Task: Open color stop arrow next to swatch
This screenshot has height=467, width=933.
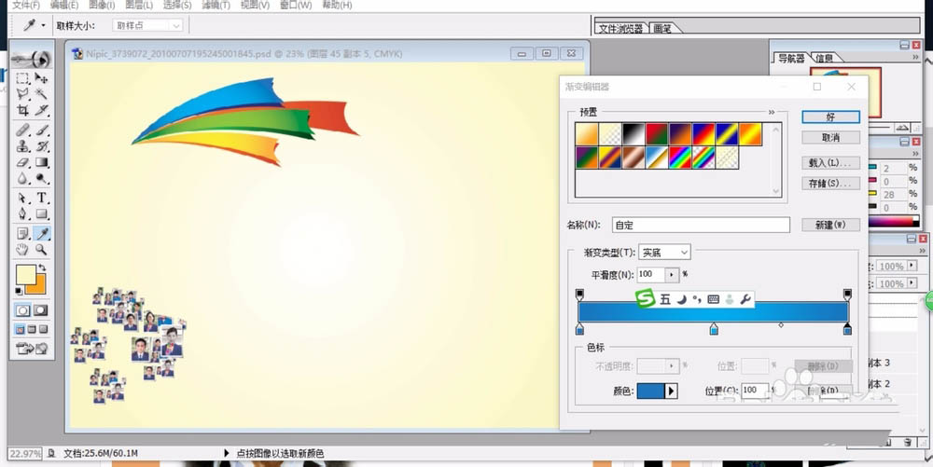Action: (x=671, y=391)
